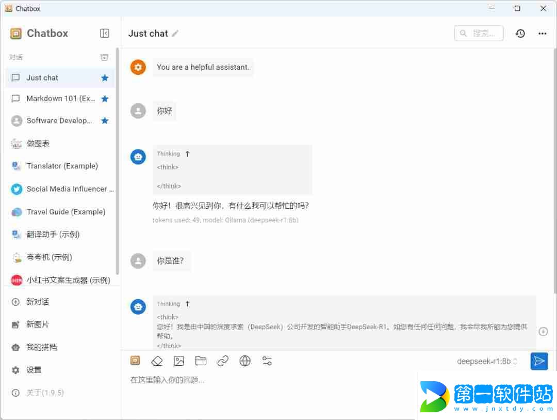The height and width of the screenshot is (420, 557).
Task: Edit chat title with the pencil icon
Action: 175,34
